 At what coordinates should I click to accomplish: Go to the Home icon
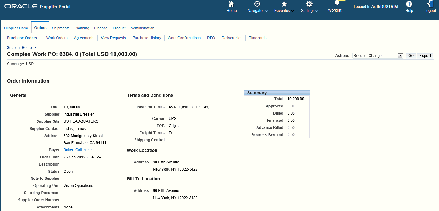point(232,4)
